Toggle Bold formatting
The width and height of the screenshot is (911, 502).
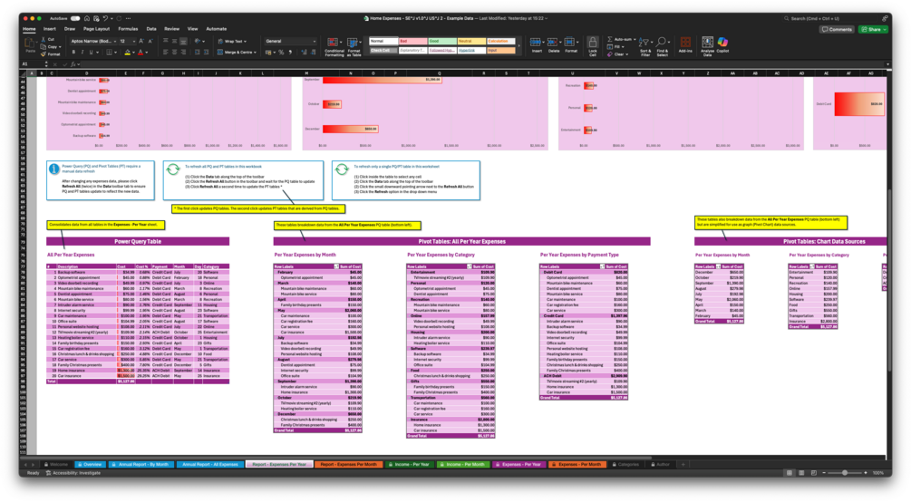73,53
